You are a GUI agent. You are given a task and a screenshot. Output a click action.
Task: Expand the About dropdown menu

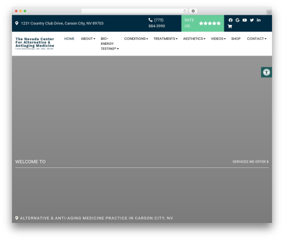point(88,39)
